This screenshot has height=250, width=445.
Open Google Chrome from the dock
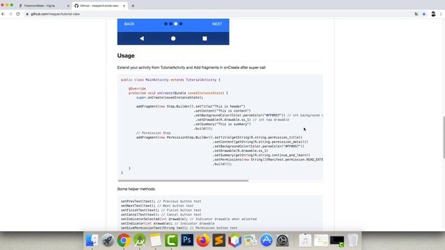coord(124,240)
